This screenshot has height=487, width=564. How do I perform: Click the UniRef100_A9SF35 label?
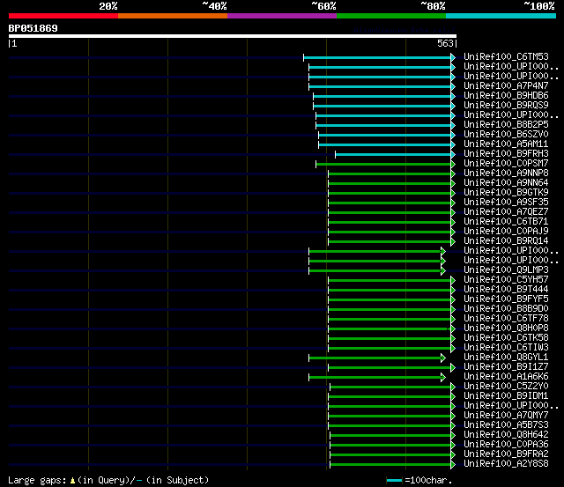tap(506, 203)
